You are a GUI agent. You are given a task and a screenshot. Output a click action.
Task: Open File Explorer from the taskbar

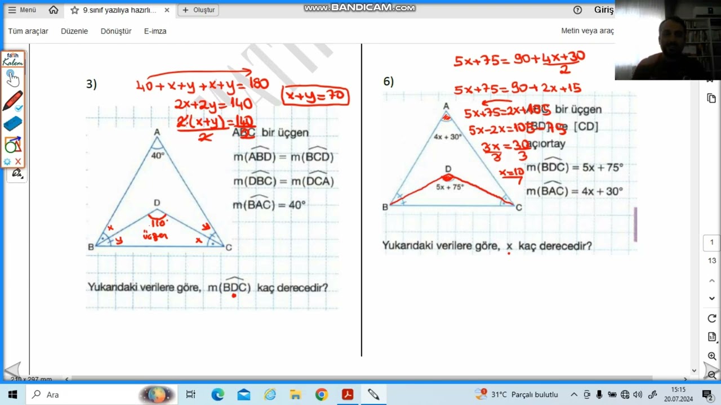pyautogui.click(x=296, y=394)
